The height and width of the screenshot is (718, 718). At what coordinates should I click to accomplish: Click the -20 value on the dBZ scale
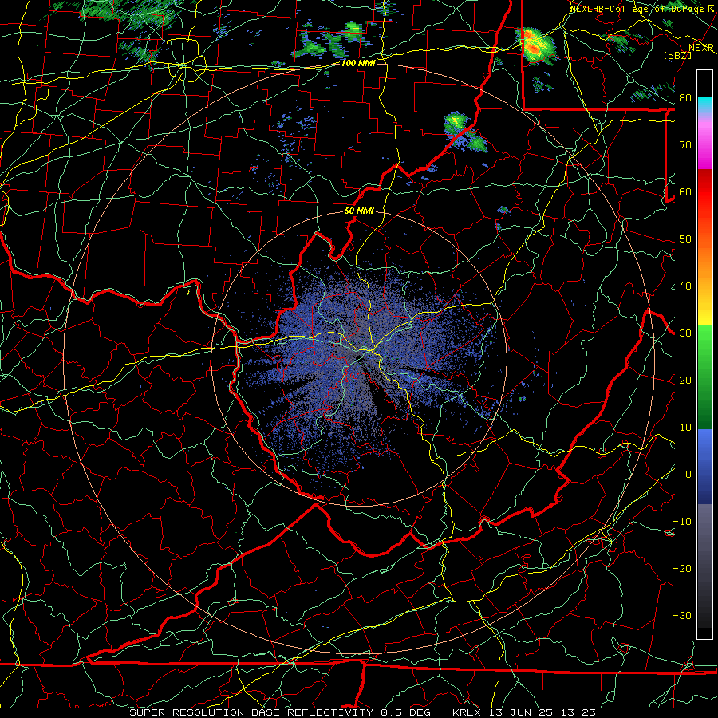click(682, 569)
